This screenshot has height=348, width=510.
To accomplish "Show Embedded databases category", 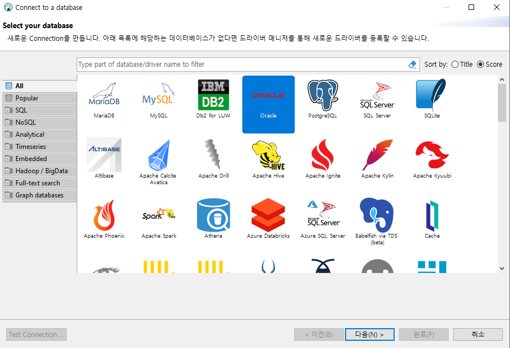I will pyautogui.click(x=40, y=159).
